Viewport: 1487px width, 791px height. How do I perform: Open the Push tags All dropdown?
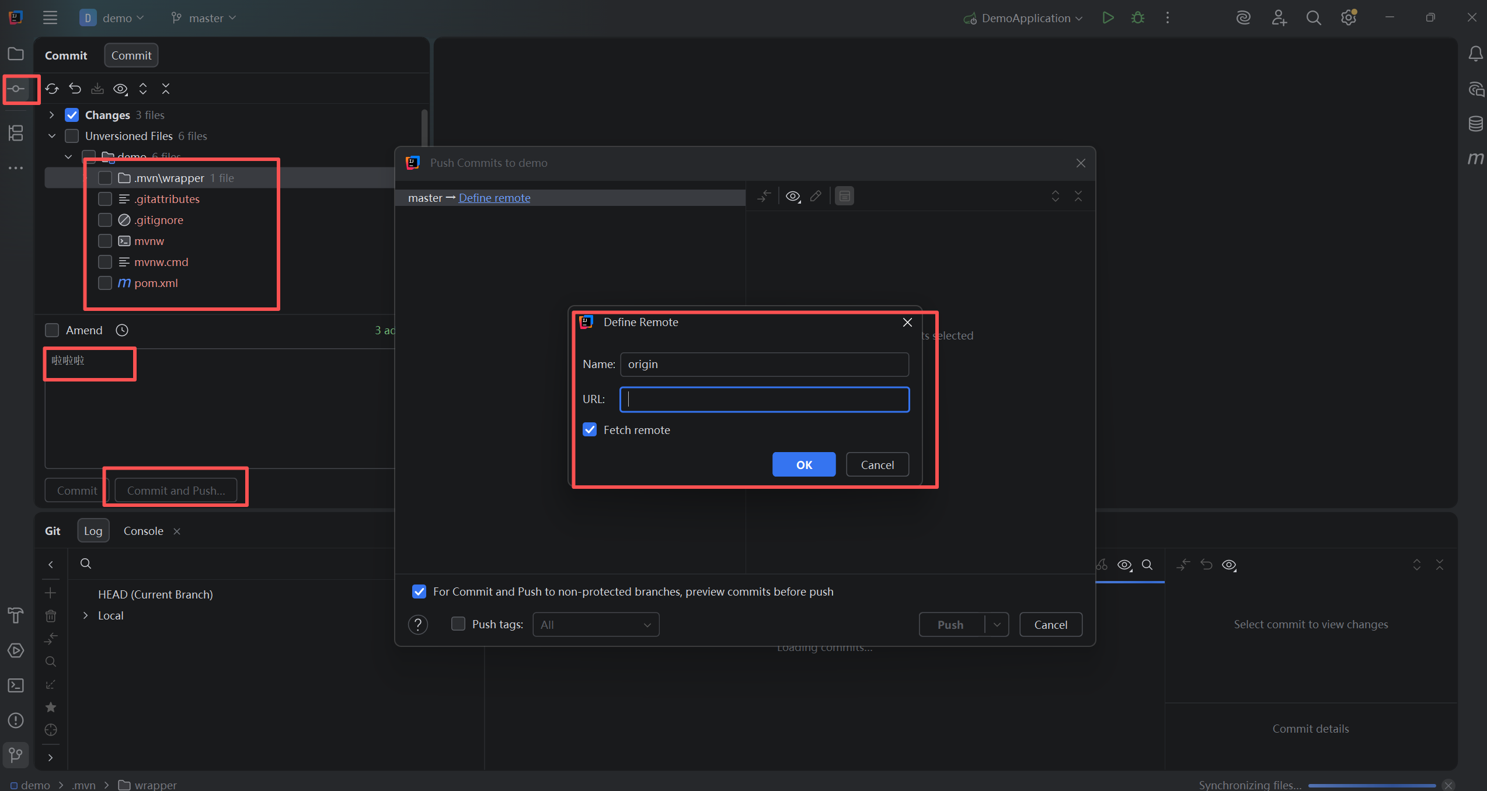596,625
